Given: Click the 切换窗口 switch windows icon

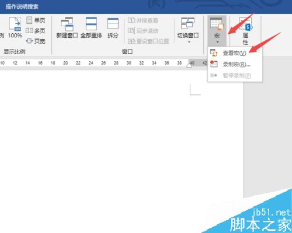Looking at the screenshot, I should 187,23.
